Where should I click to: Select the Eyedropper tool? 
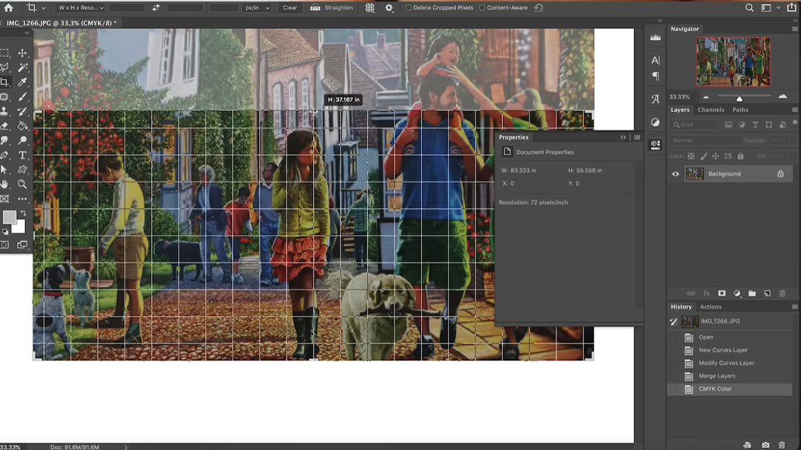tap(22, 82)
